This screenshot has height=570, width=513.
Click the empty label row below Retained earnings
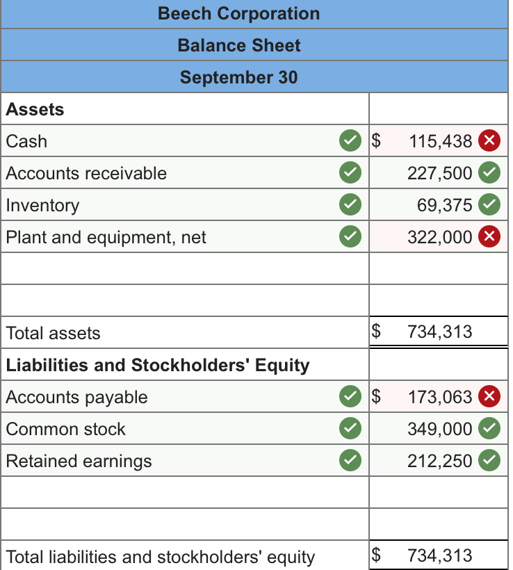[x=184, y=493]
